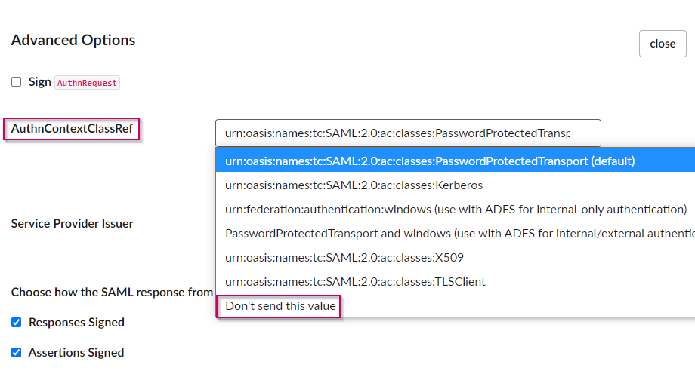Viewport: 695px width, 380px height.
Task: Click the Advanced Options heading
Action: (73, 41)
